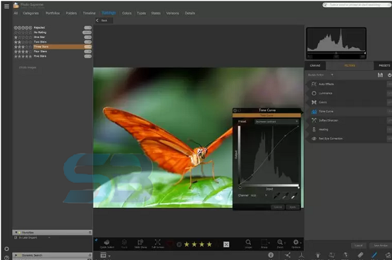
Task: Click the white X box in toolbar
Action: point(226,244)
